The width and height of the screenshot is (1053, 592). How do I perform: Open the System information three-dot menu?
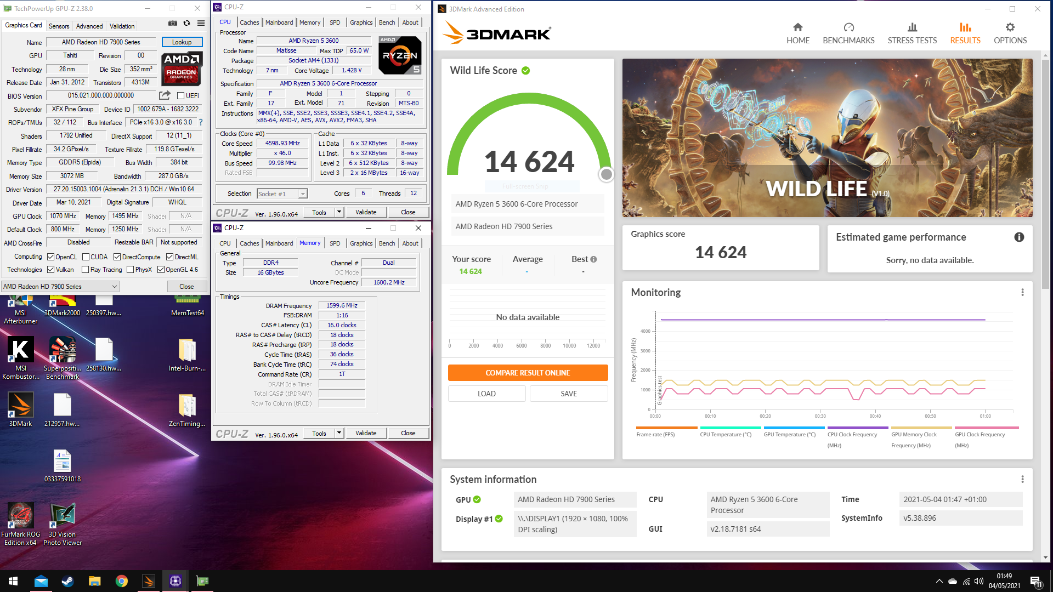coord(1022,480)
